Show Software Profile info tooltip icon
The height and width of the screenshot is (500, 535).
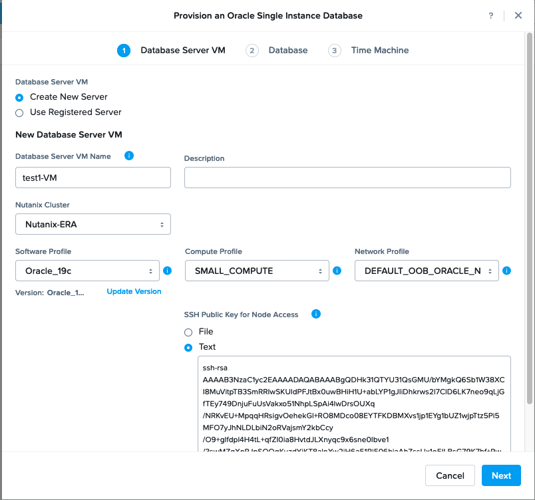click(167, 271)
